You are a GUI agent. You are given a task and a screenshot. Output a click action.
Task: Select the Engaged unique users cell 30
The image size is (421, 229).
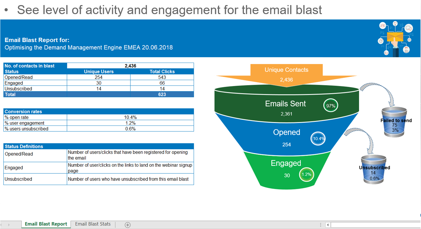pyautogui.click(x=99, y=83)
